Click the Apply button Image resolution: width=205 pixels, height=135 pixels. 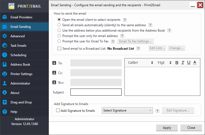167,128
